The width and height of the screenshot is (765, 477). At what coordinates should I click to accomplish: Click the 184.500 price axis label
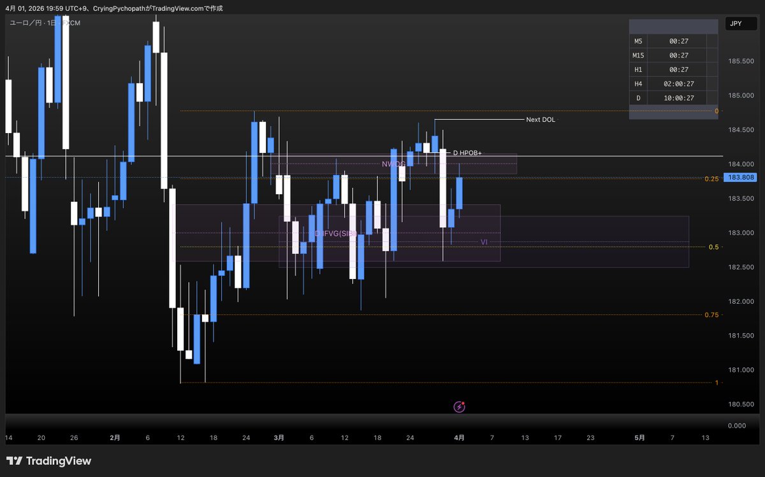click(x=742, y=130)
